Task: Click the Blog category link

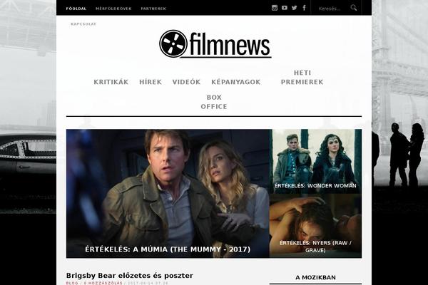Action: pyautogui.click(x=72, y=283)
